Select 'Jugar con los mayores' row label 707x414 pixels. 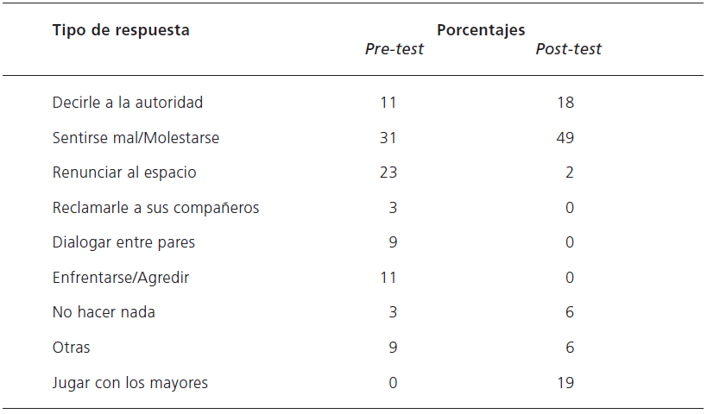(x=130, y=382)
